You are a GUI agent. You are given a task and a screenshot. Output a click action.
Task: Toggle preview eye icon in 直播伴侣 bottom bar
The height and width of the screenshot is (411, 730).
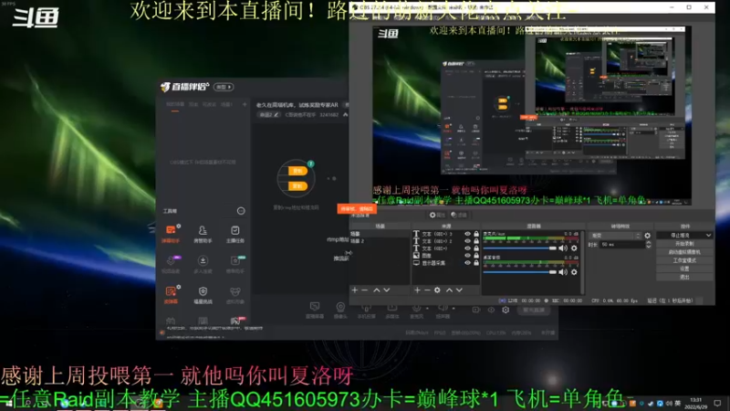click(491, 310)
